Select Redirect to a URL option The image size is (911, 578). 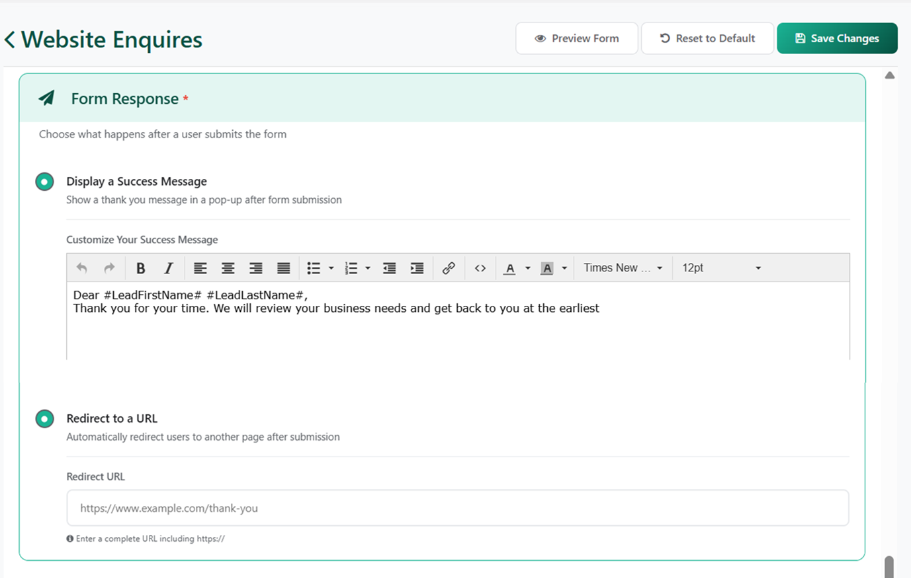tap(44, 419)
